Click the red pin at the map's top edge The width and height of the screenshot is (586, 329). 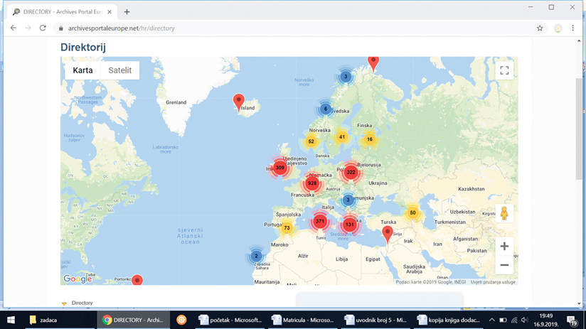373,64
